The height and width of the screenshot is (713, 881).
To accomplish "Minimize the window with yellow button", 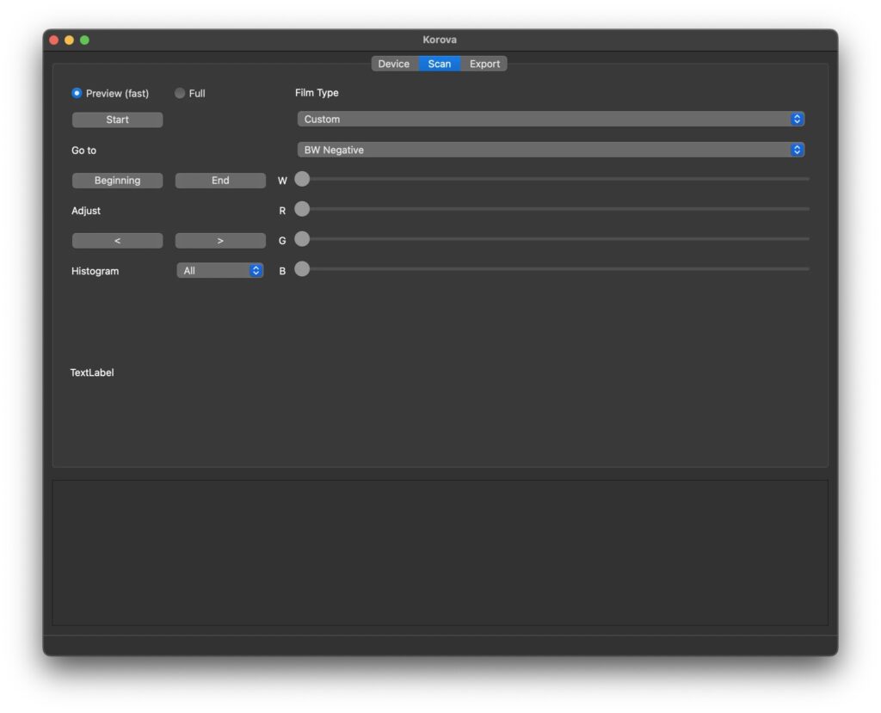I will (69, 40).
